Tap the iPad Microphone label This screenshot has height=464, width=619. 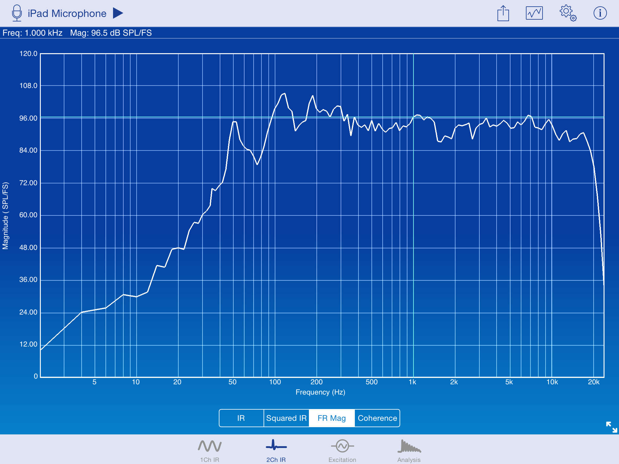point(67,14)
